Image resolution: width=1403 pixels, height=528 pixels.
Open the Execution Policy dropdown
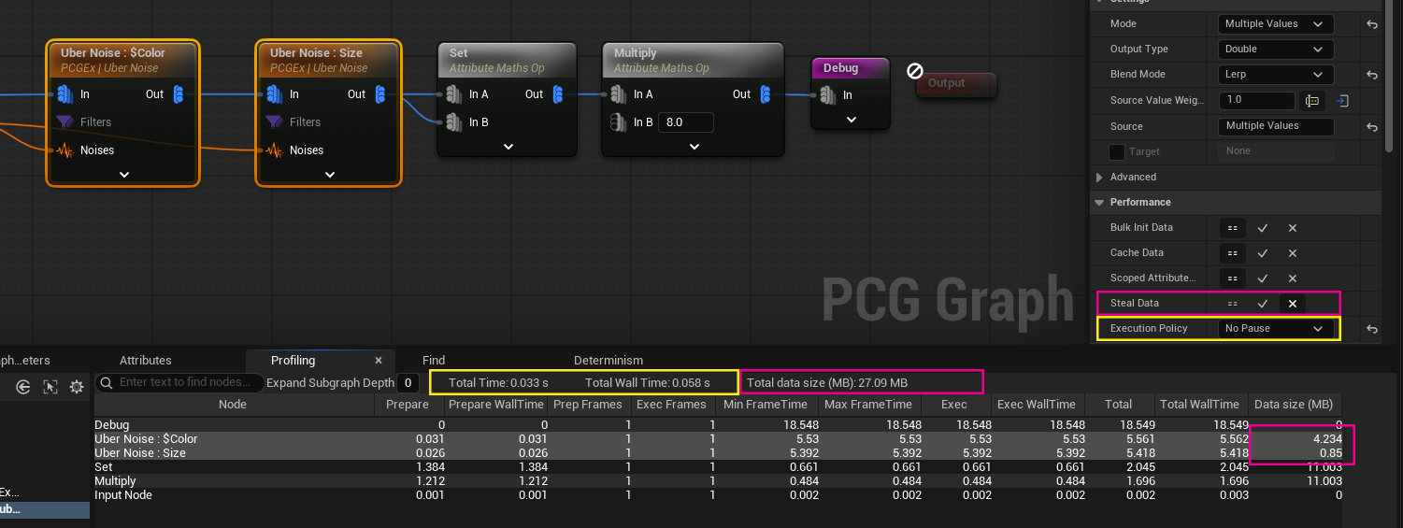pos(1275,329)
